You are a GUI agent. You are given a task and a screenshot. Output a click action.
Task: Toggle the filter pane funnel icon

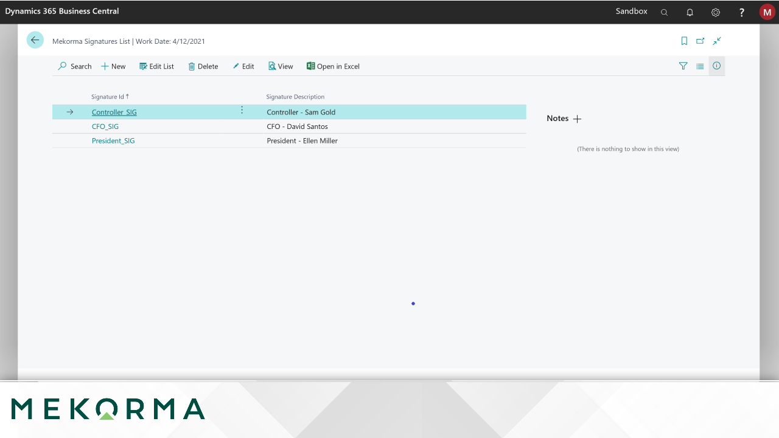pyautogui.click(x=683, y=66)
